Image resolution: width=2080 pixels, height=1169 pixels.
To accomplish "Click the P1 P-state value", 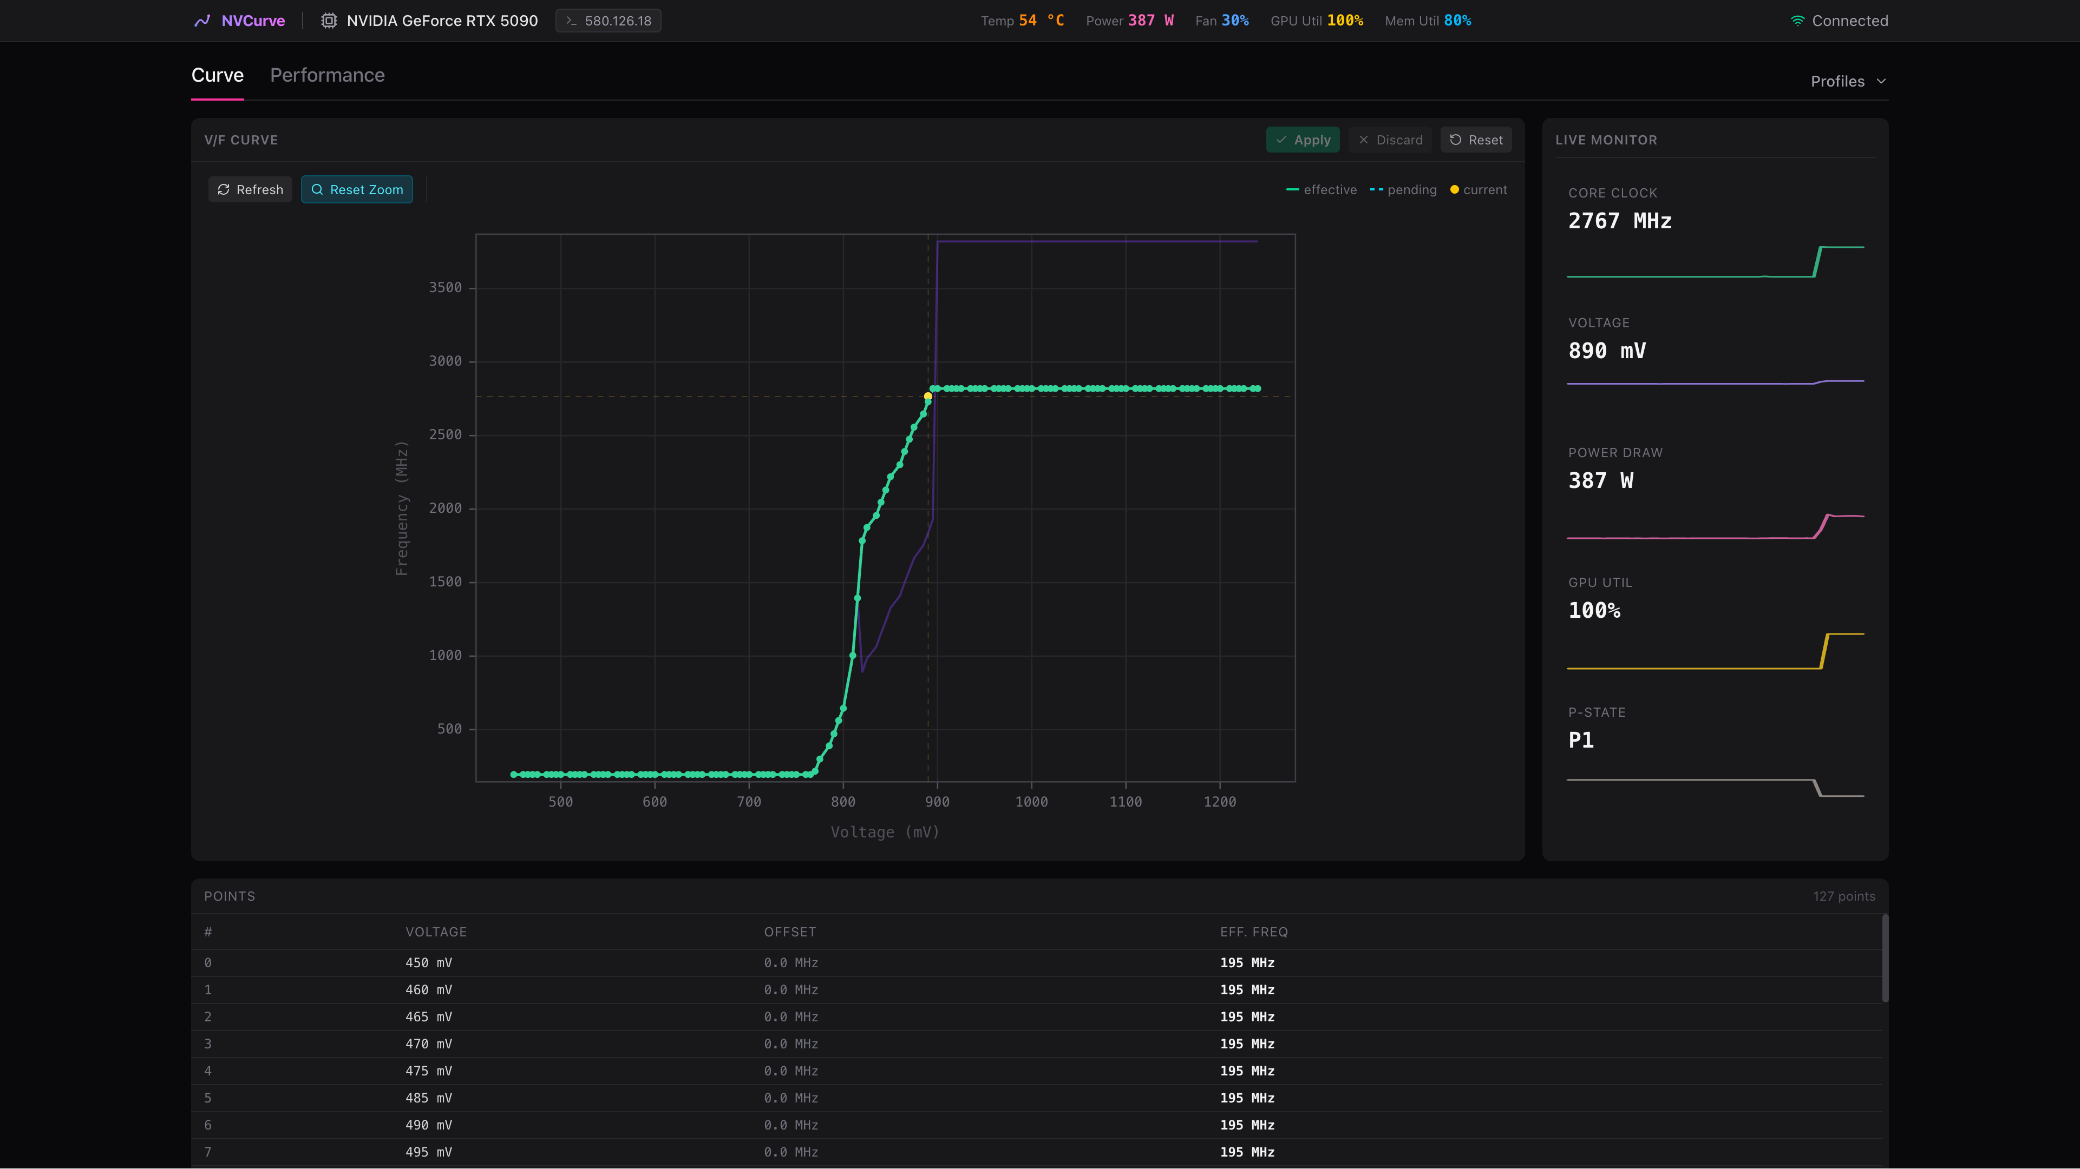I will pyautogui.click(x=1581, y=741).
